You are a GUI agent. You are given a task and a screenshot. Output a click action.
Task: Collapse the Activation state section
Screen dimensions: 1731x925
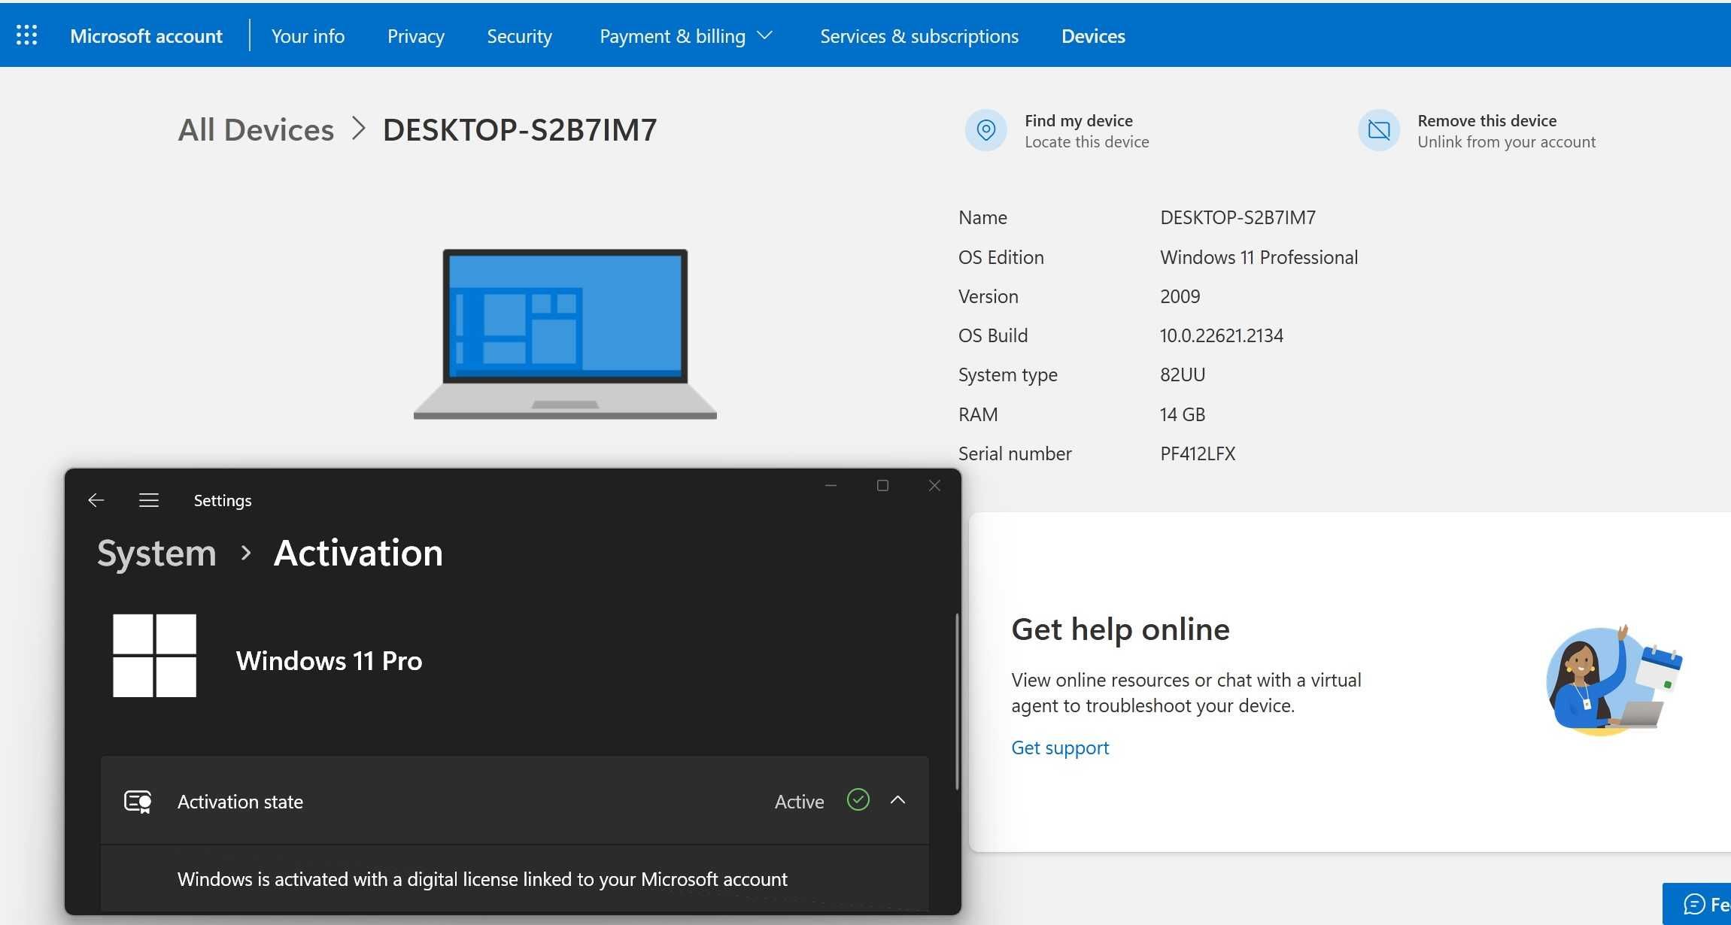click(897, 800)
